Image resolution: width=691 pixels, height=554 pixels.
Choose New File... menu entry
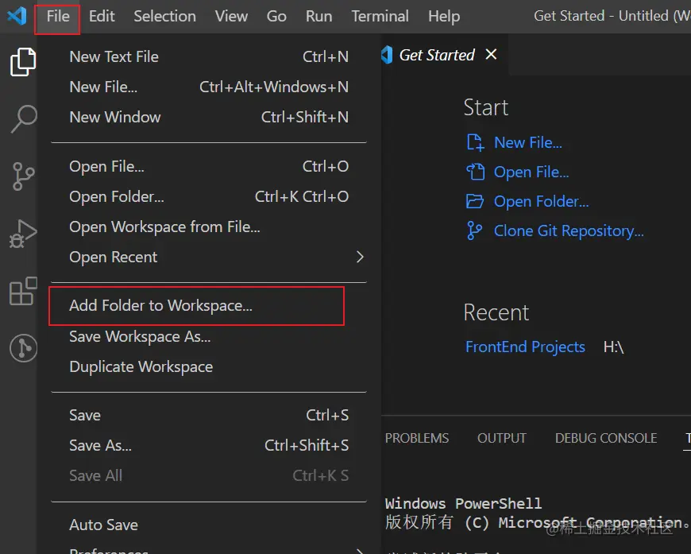[x=209, y=87]
